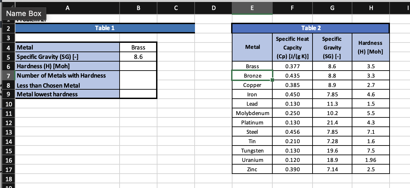Click Tungsten hardness value 7.5
This screenshot has height=188, width=410.
(x=370, y=151)
